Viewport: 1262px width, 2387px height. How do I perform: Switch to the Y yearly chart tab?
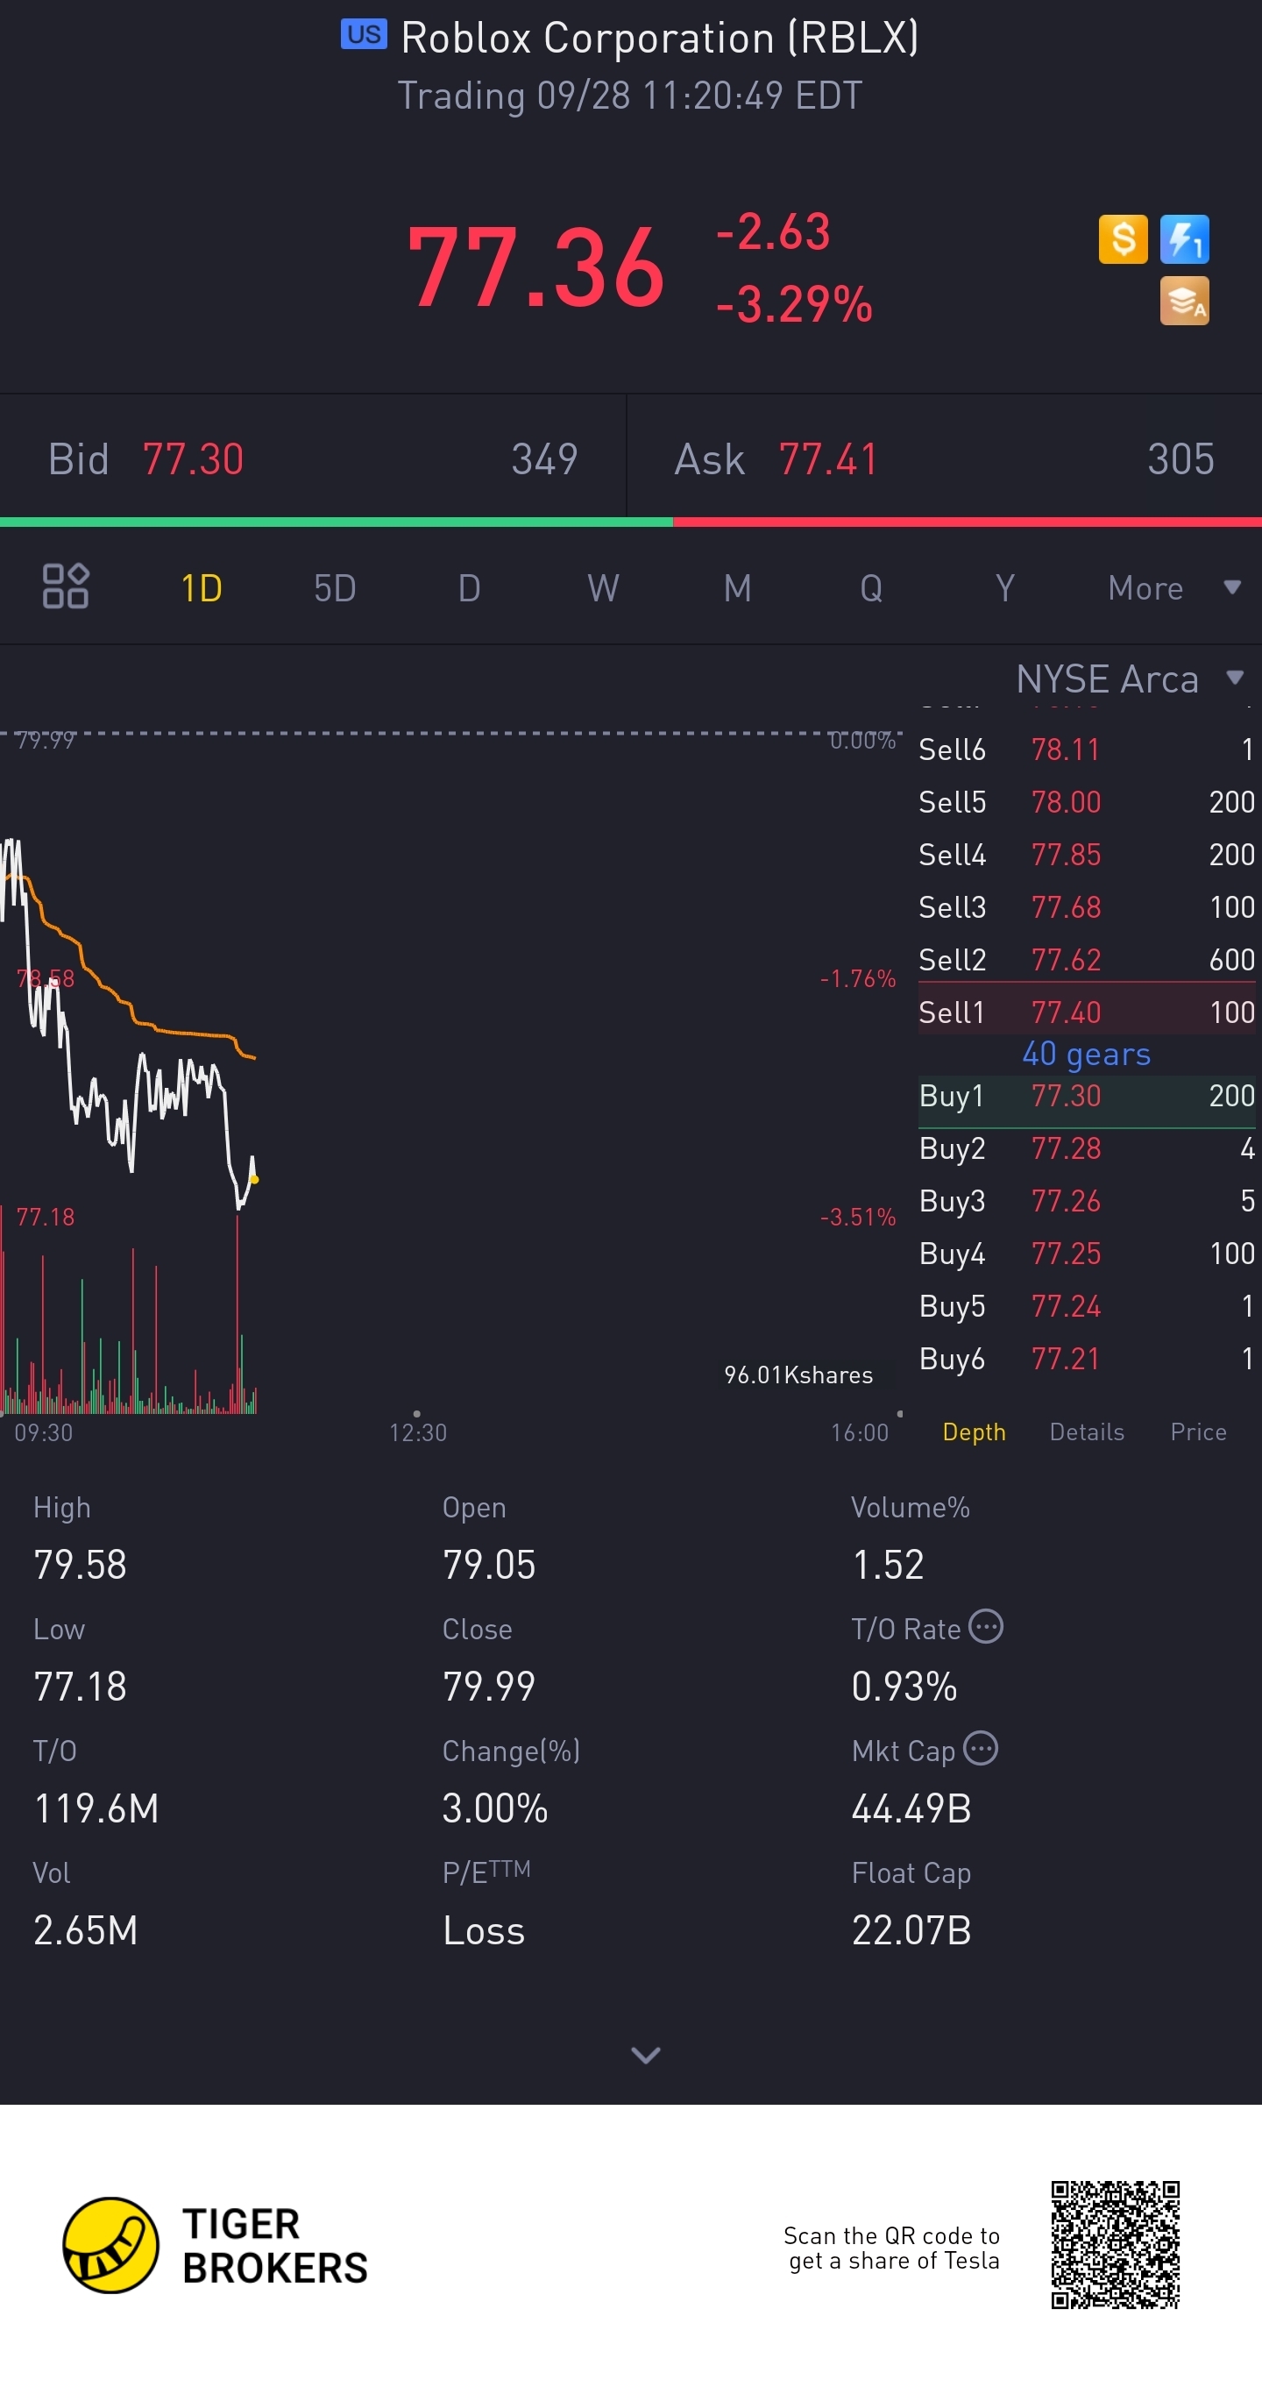click(1005, 588)
